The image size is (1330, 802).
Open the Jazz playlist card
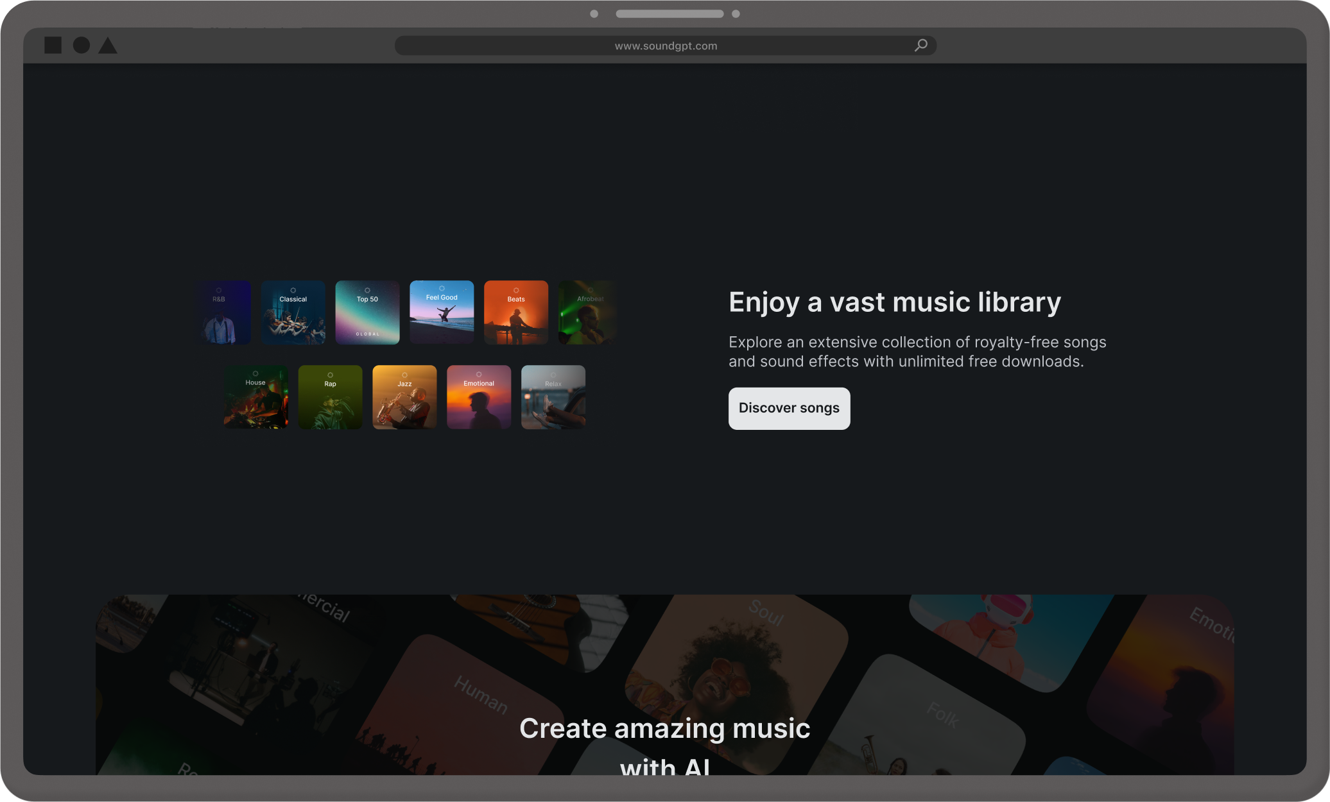[x=404, y=397]
